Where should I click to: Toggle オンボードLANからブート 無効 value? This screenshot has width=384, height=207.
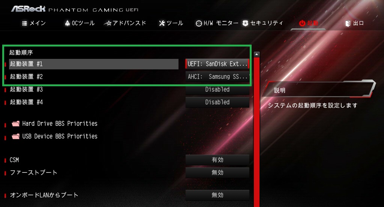(x=217, y=195)
